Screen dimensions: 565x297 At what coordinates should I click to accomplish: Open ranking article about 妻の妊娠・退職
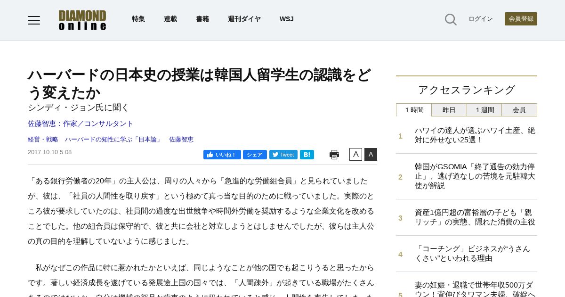click(475, 289)
